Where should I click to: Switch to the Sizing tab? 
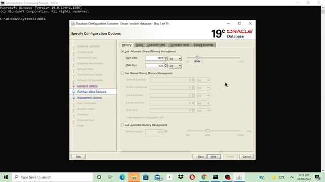tap(139, 45)
